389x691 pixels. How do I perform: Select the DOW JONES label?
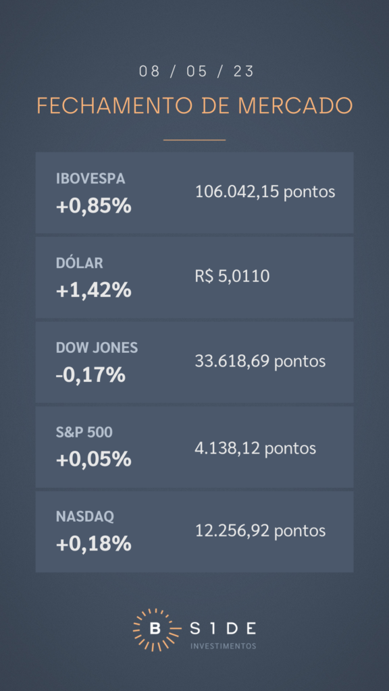point(97,348)
